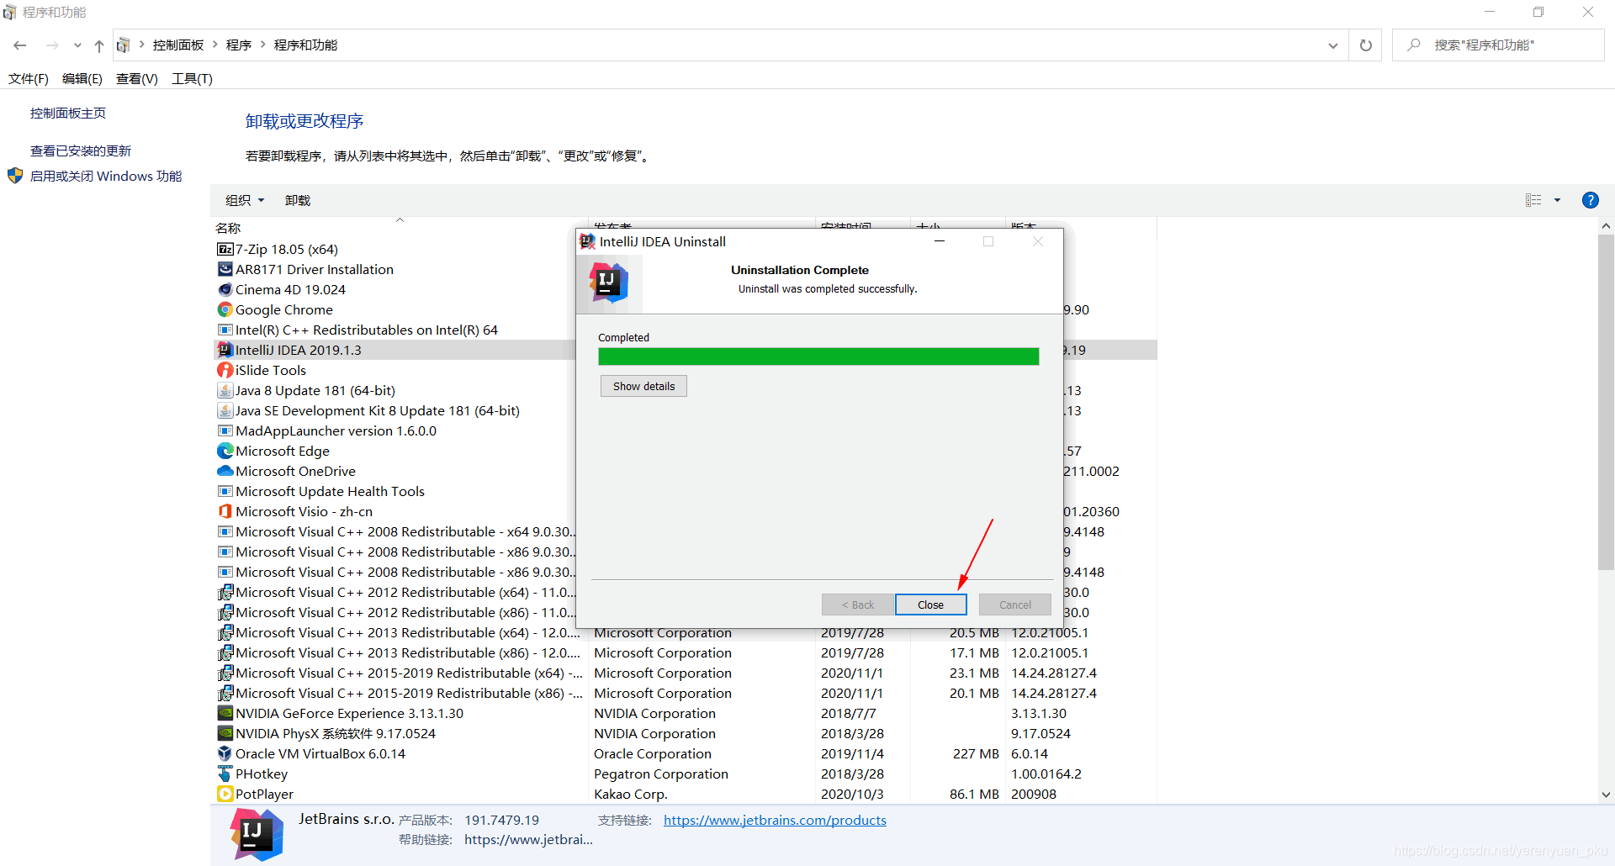Open the jetbrains.com/products support link

775,820
